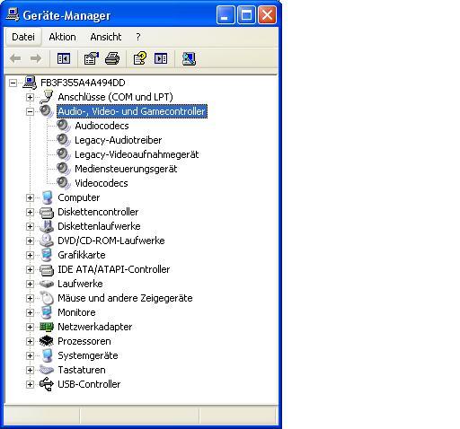Select Mäuse und andere Zeigegeräte label
This screenshot has width=460, height=429.
pos(125,298)
